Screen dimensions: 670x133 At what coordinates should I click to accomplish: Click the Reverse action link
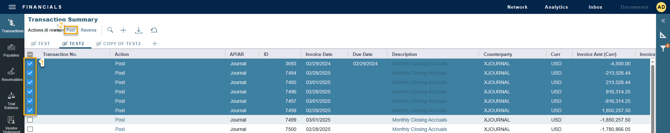89,30
